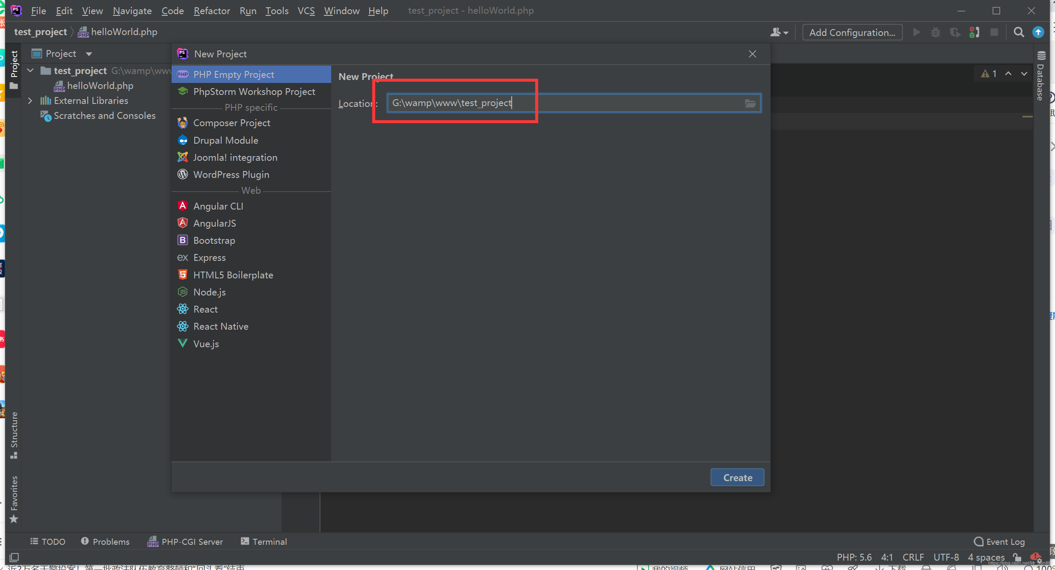Open the Run menu
The image size is (1055, 570).
tap(248, 11)
